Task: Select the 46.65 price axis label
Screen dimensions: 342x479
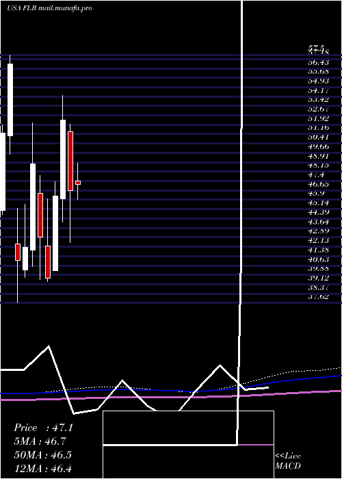Action: pos(318,184)
